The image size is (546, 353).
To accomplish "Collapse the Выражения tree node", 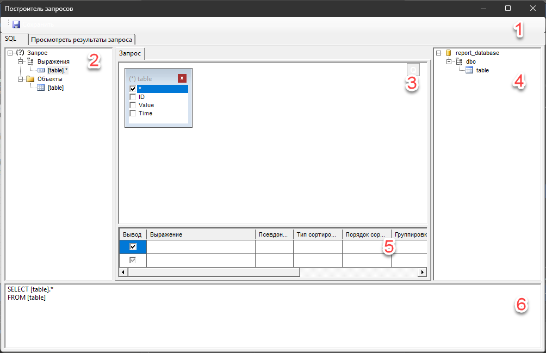I will pos(21,61).
